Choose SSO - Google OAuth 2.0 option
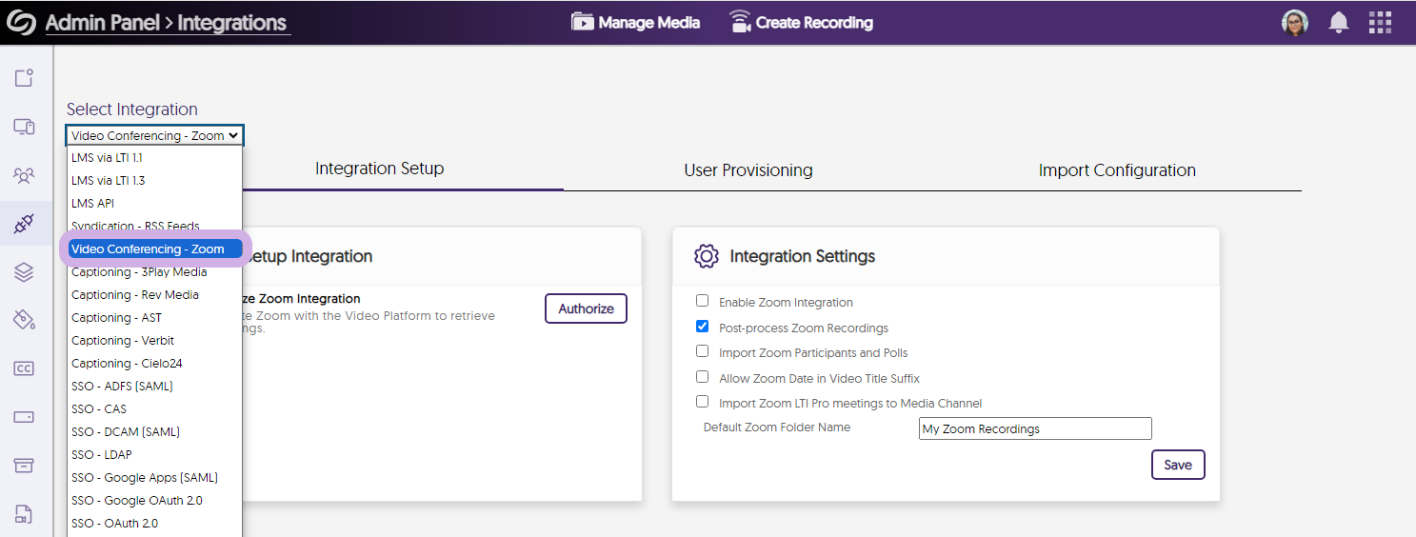The height and width of the screenshot is (537, 1416). point(154,500)
